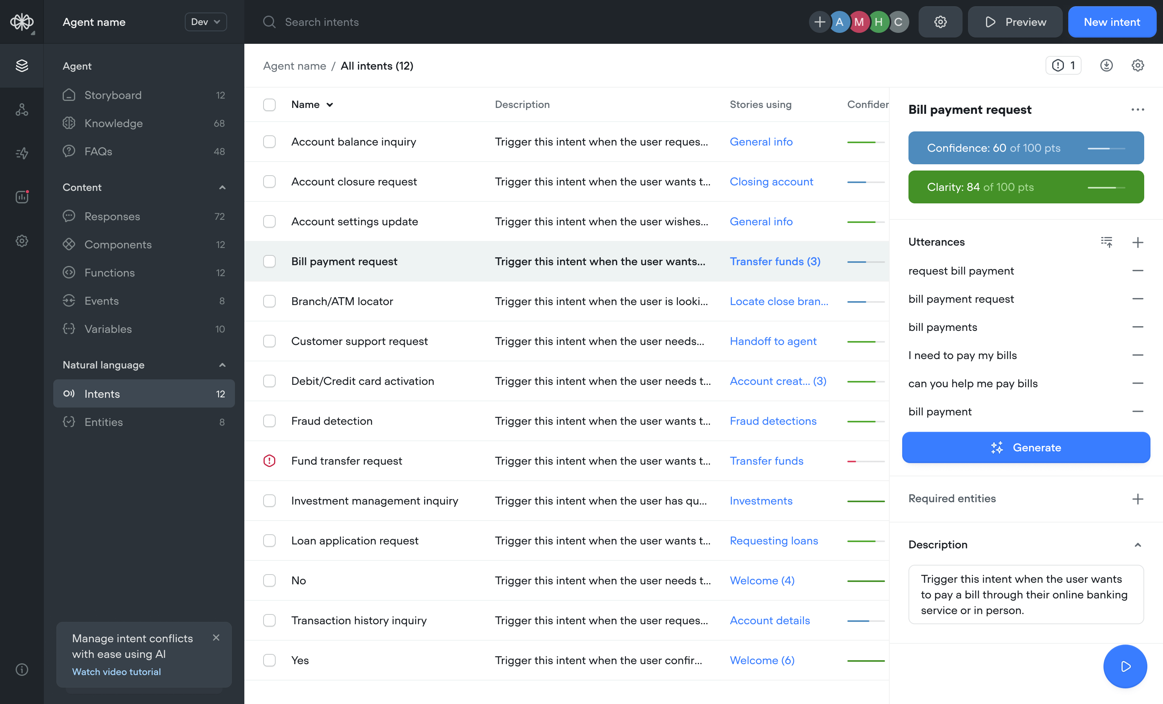Viewport: 1163px width, 704px height.
Task: Click the download icon above the intents panel
Action: 1106,65
